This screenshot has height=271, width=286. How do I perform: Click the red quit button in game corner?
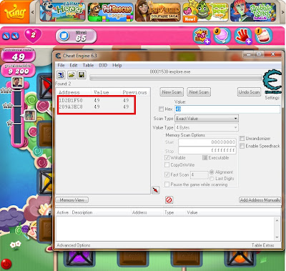point(6,264)
